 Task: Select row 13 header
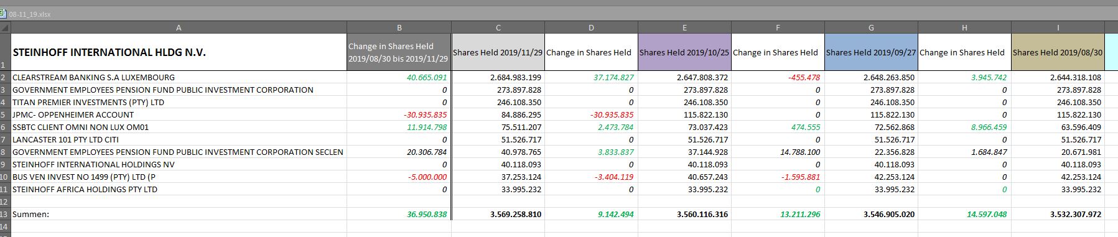(x=5, y=214)
